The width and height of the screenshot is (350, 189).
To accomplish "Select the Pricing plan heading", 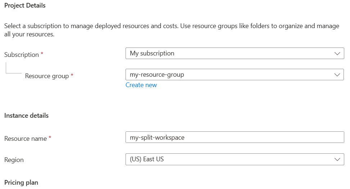I will pos(21,183).
